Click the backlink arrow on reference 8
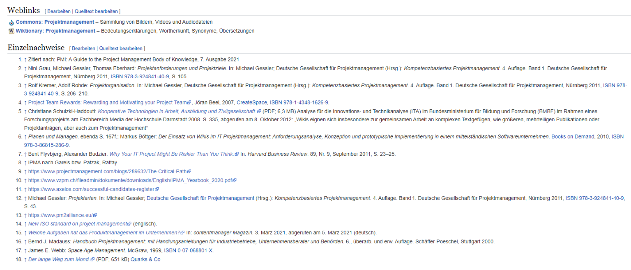The width and height of the screenshot is (631, 270). click(x=25, y=163)
